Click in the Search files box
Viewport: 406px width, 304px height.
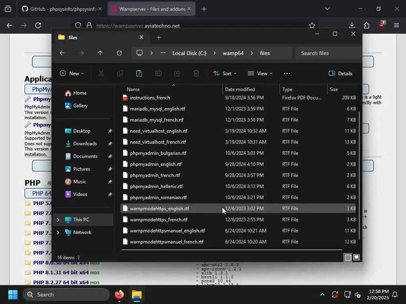coord(328,53)
